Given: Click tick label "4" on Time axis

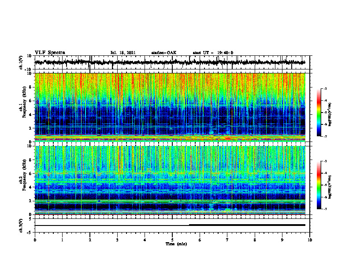Looking at the screenshot, I should pos(145,240).
